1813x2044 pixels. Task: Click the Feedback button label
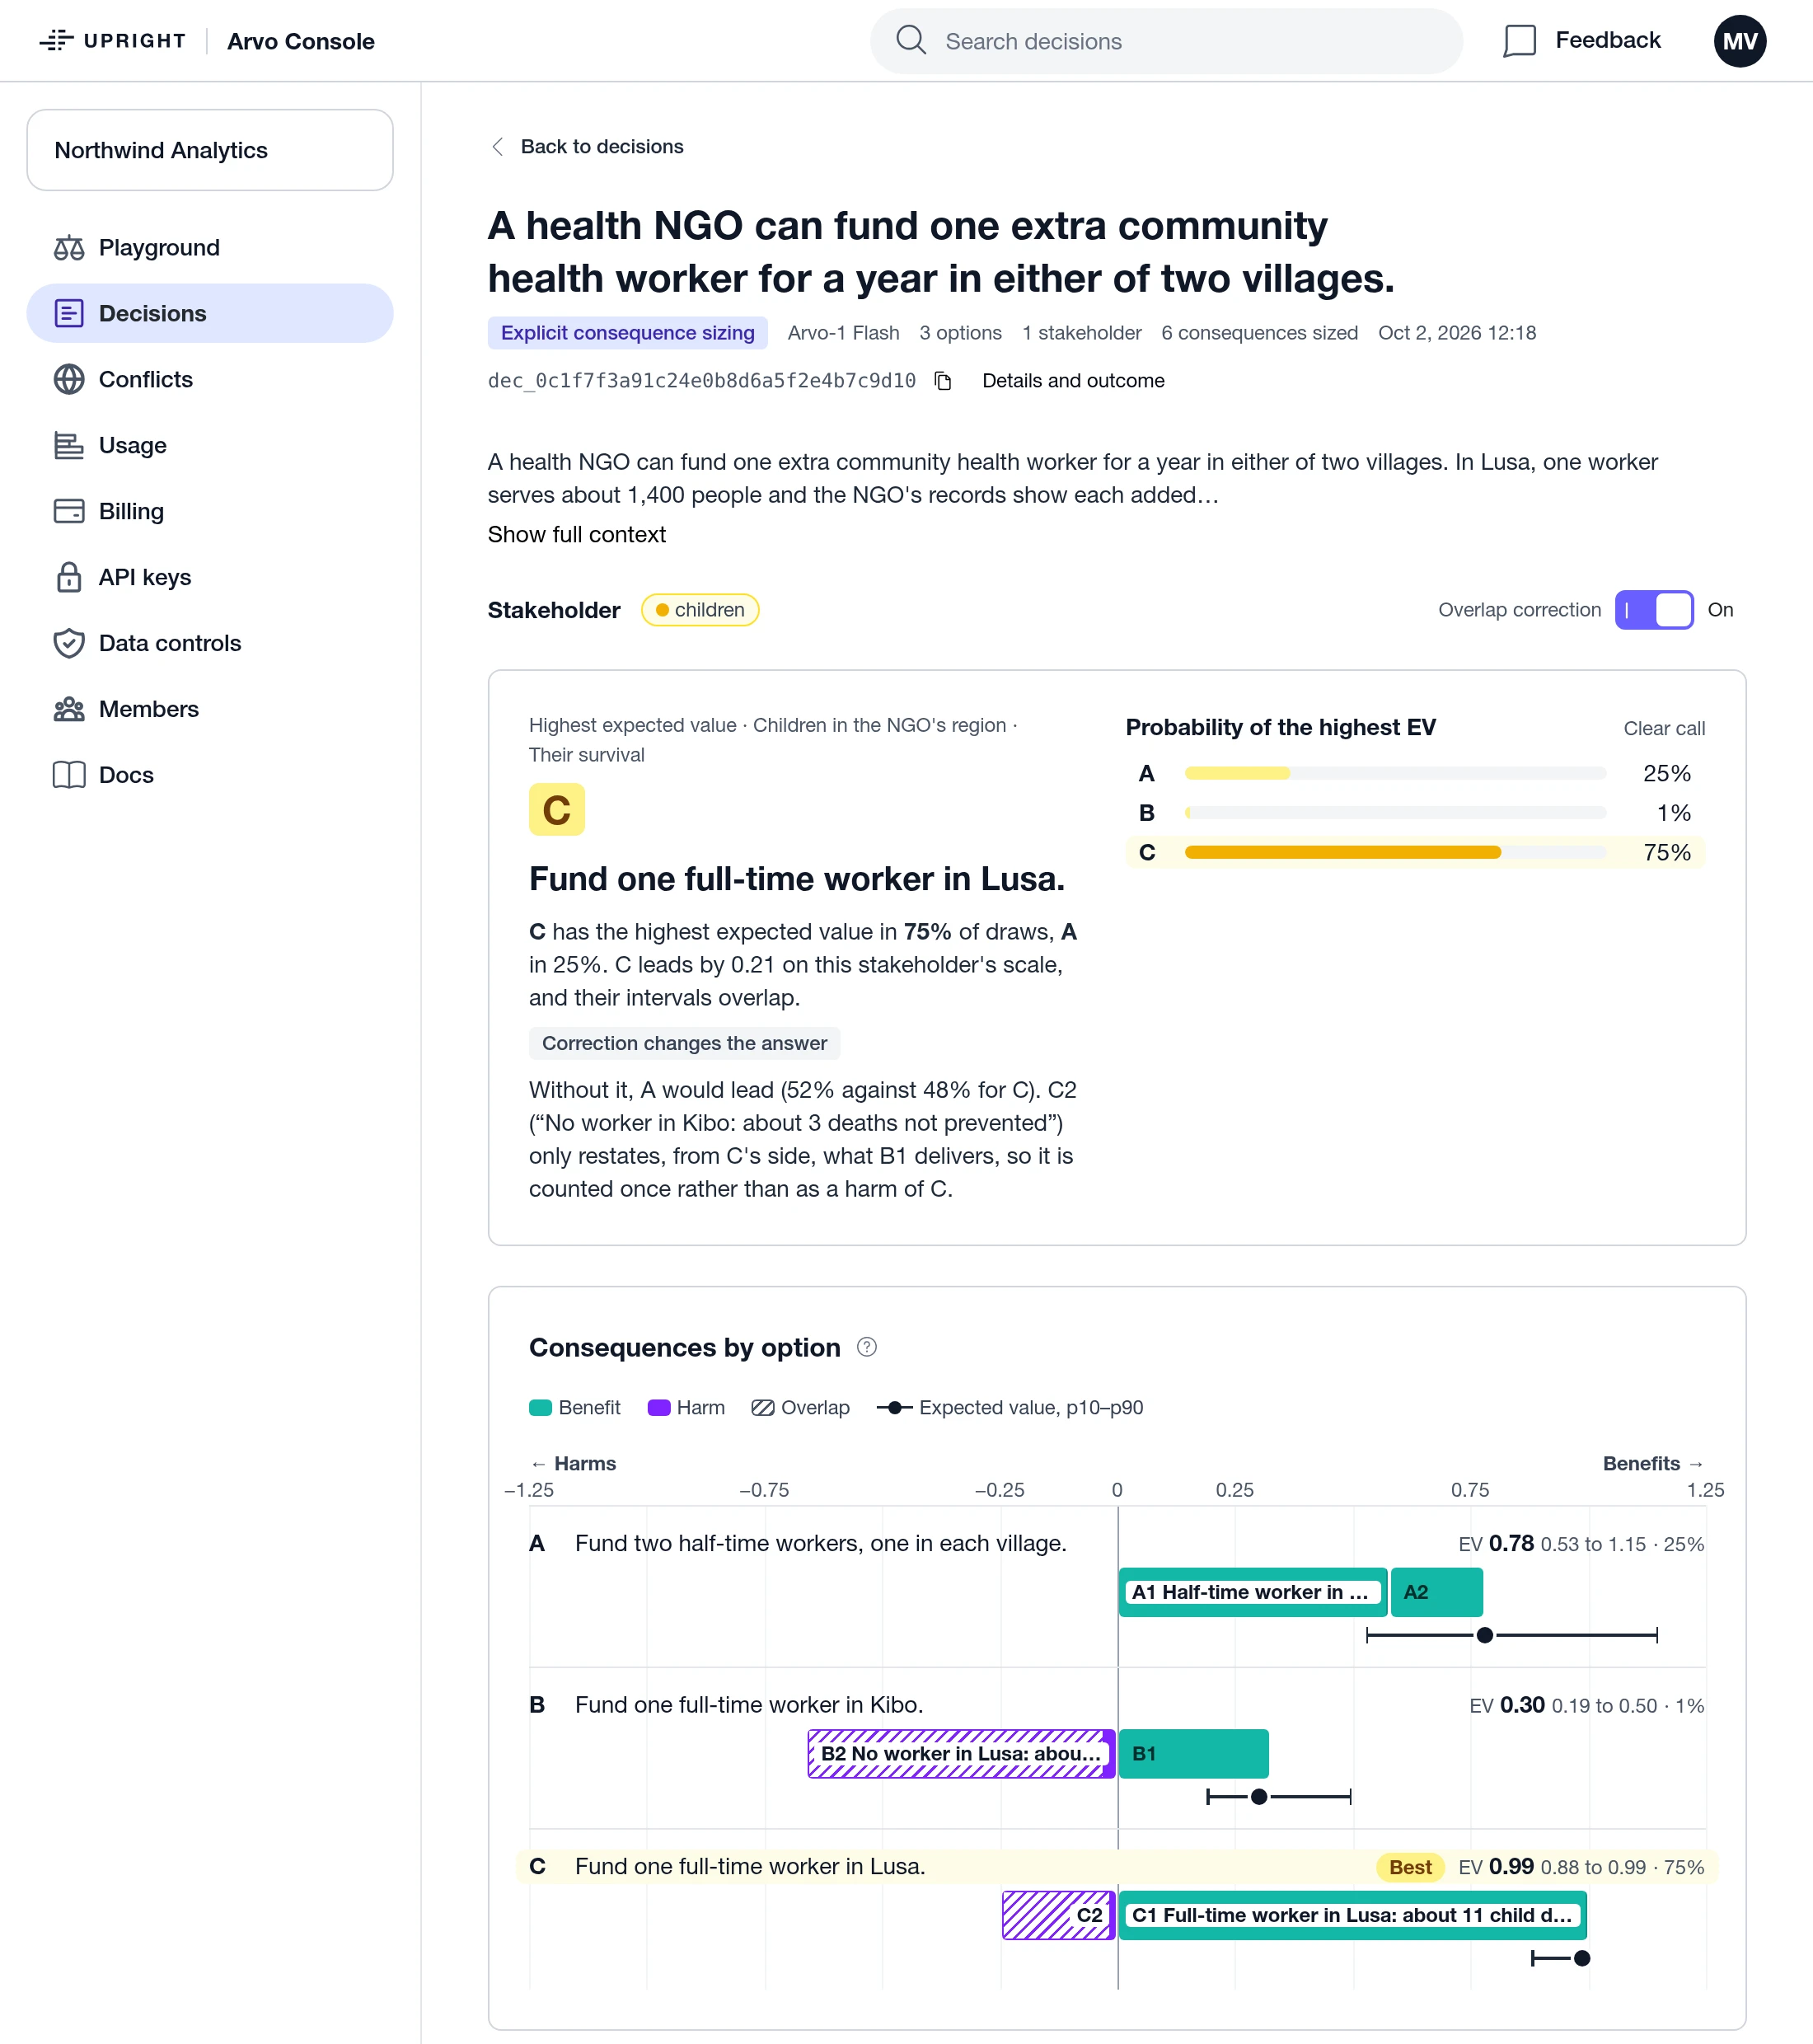[x=1607, y=40]
